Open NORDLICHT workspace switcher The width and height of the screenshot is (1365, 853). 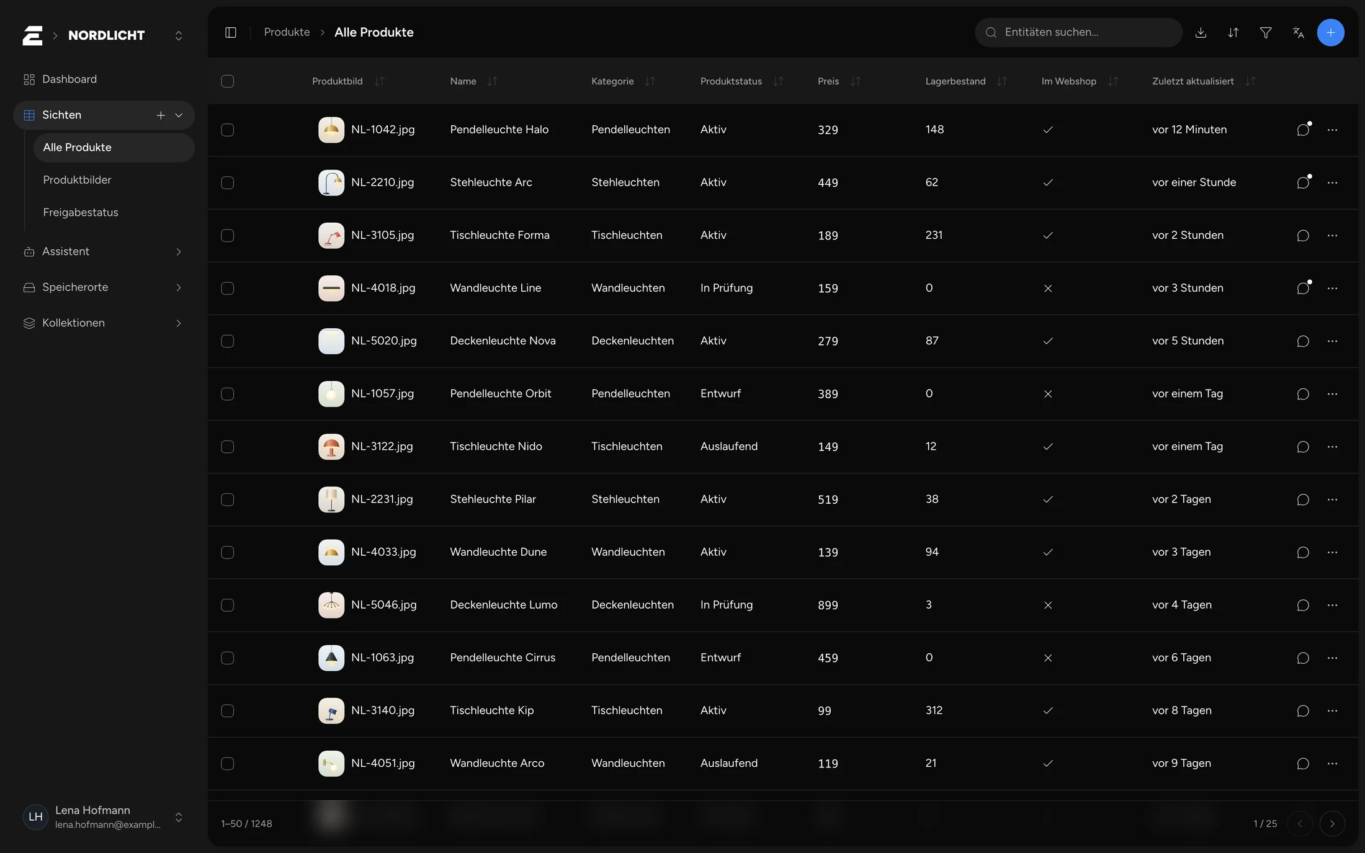179,35
